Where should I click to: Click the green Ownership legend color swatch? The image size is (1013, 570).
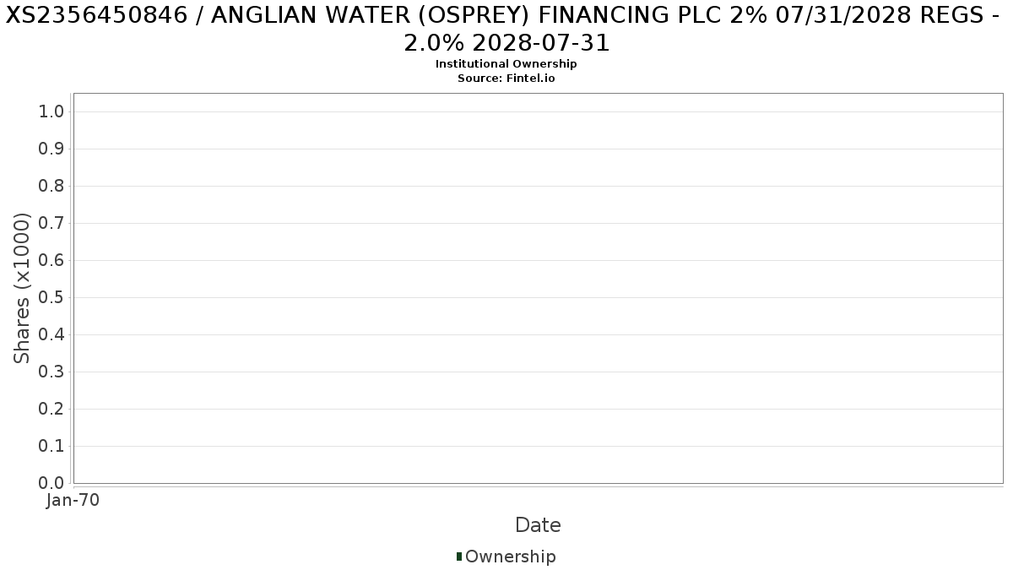[x=459, y=556]
